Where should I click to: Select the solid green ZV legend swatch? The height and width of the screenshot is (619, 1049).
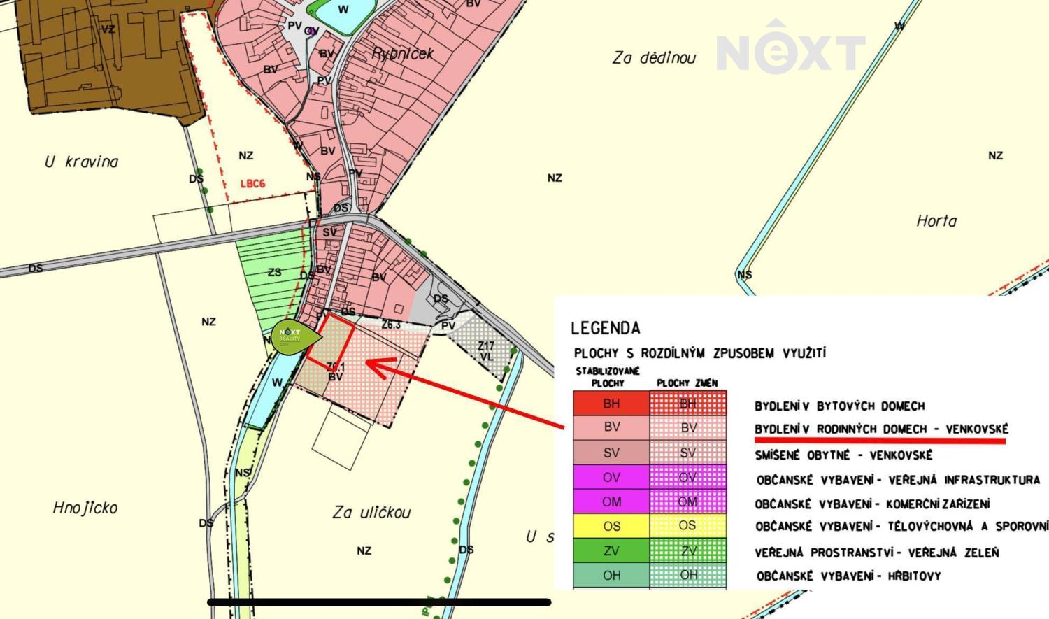[x=611, y=551]
